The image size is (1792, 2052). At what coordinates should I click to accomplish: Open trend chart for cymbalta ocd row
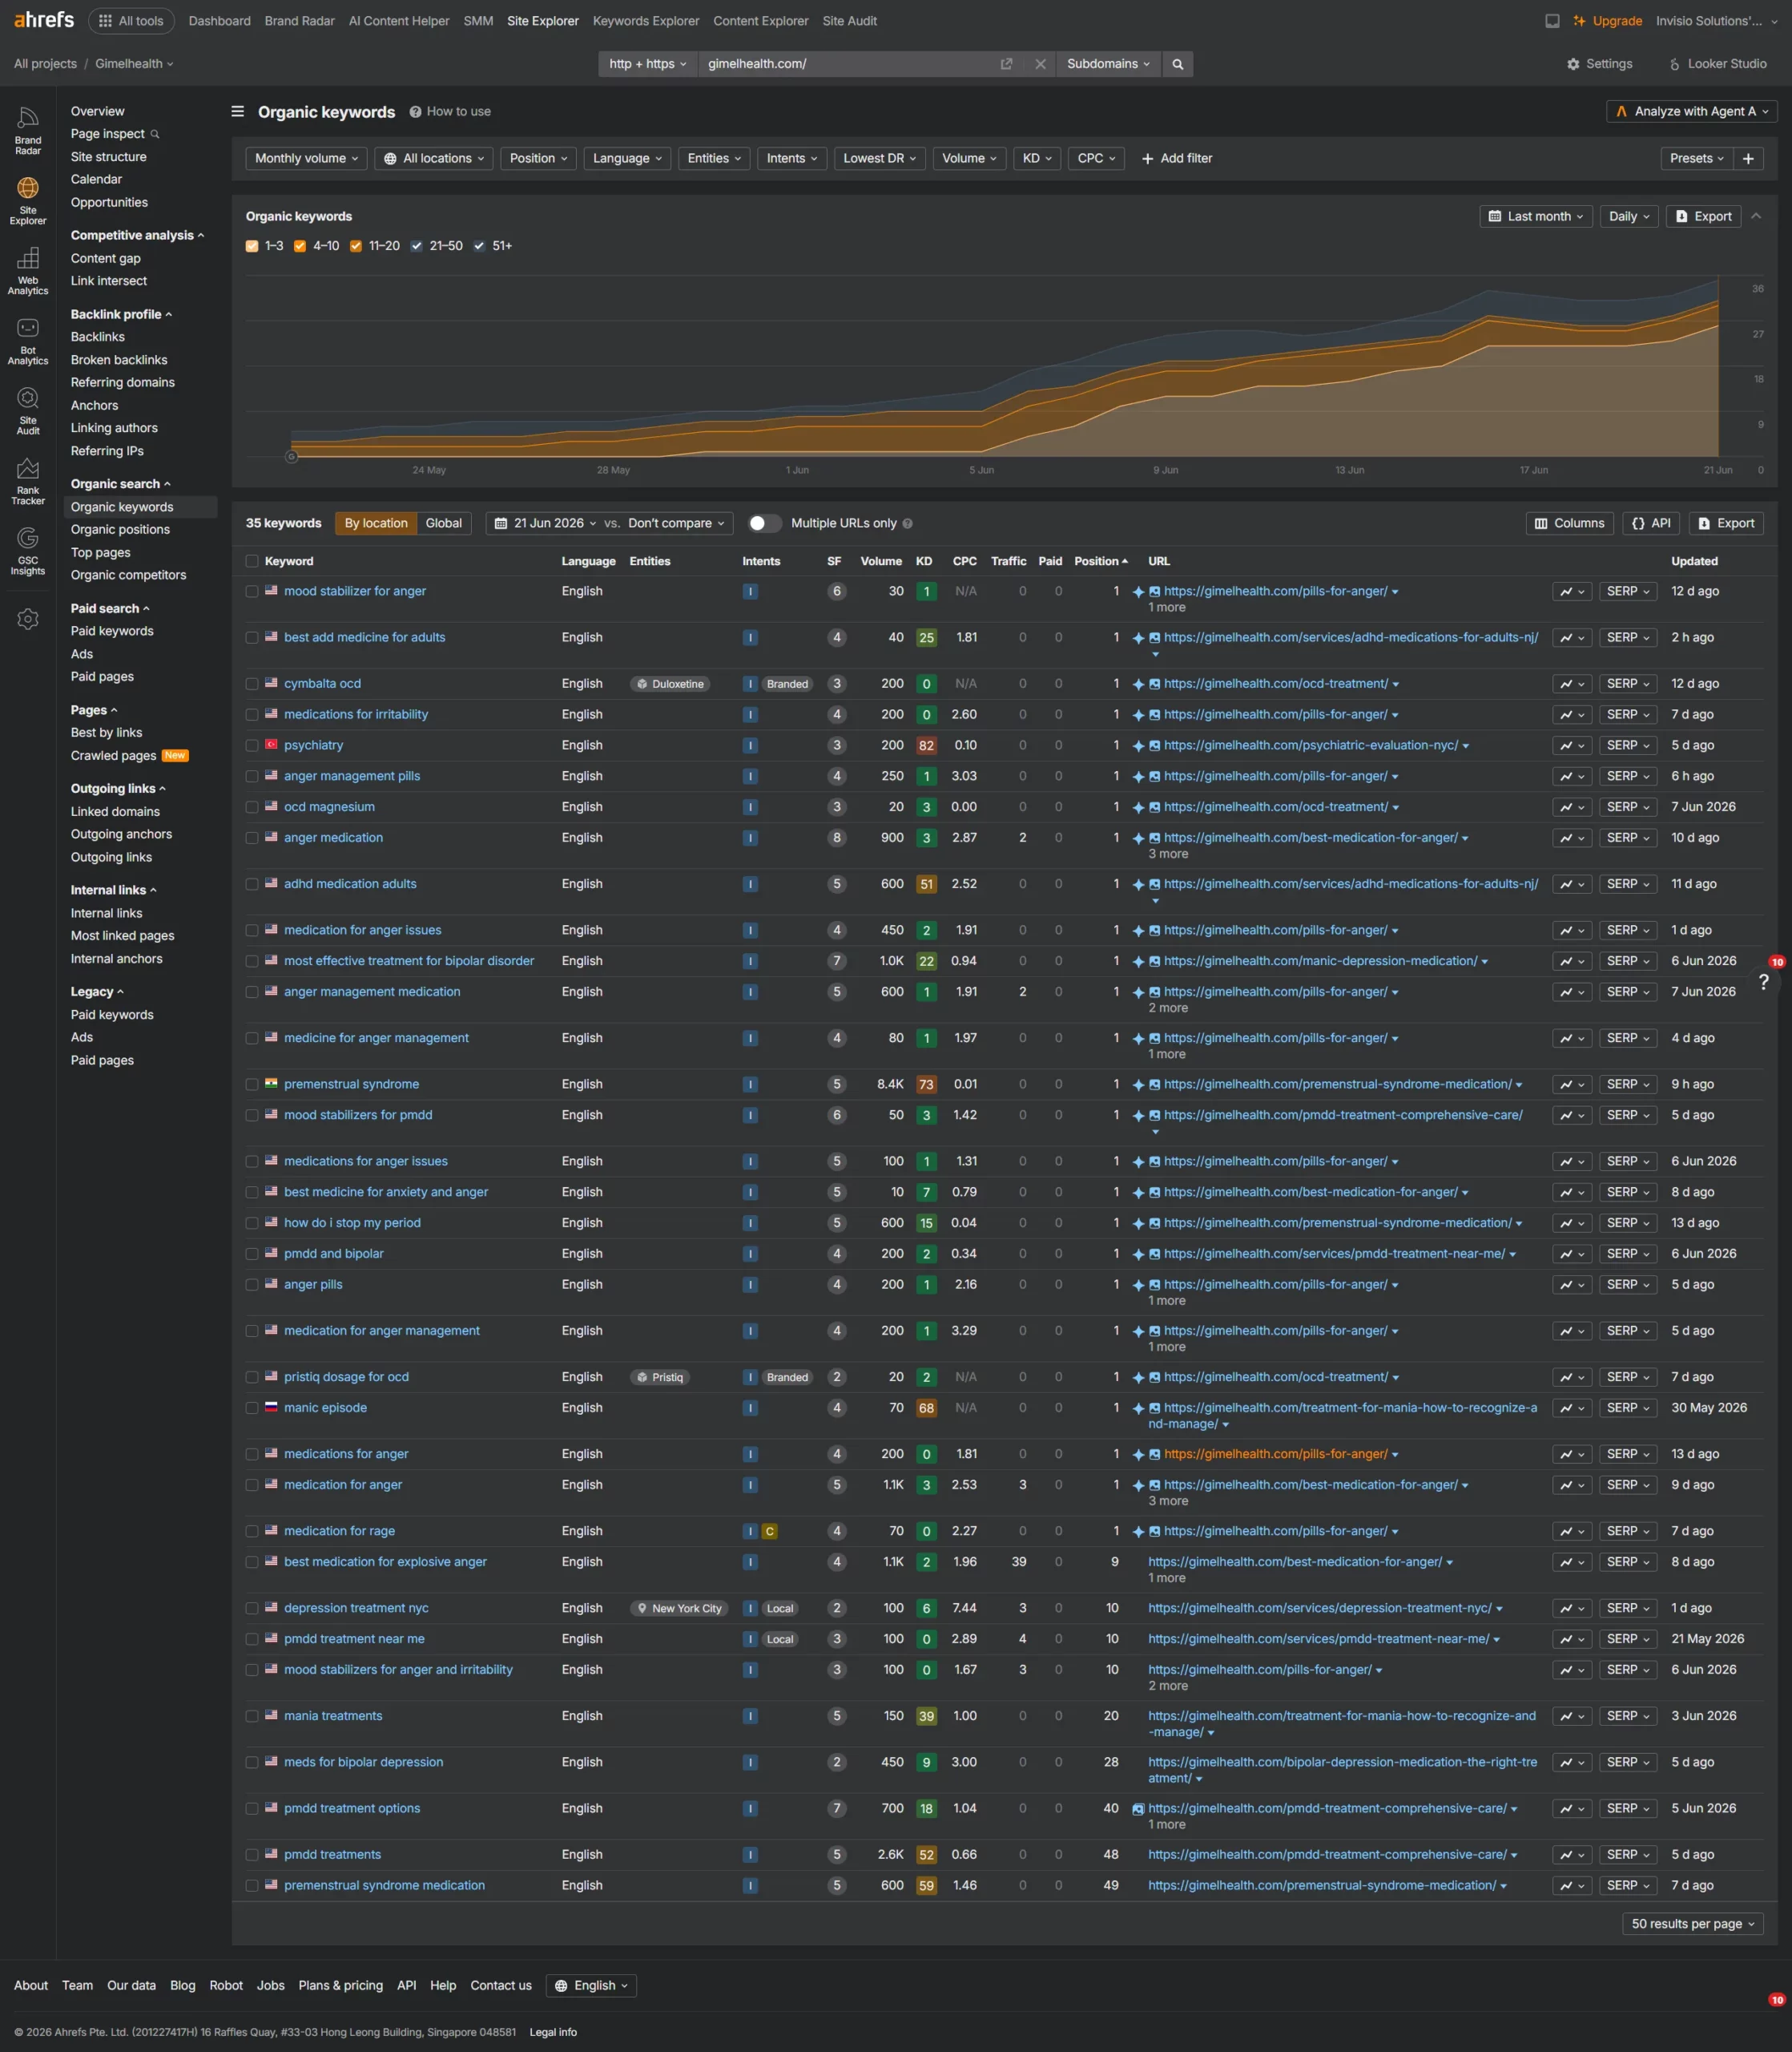(1572, 685)
